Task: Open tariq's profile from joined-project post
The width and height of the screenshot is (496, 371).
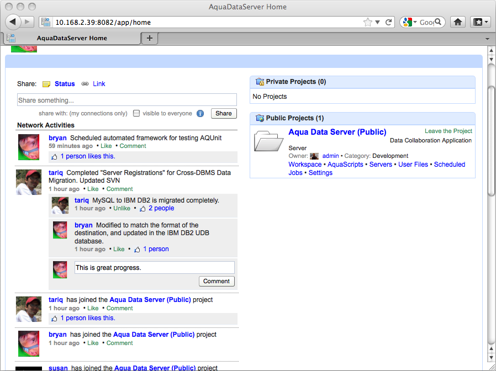Action: pos(56,300)
